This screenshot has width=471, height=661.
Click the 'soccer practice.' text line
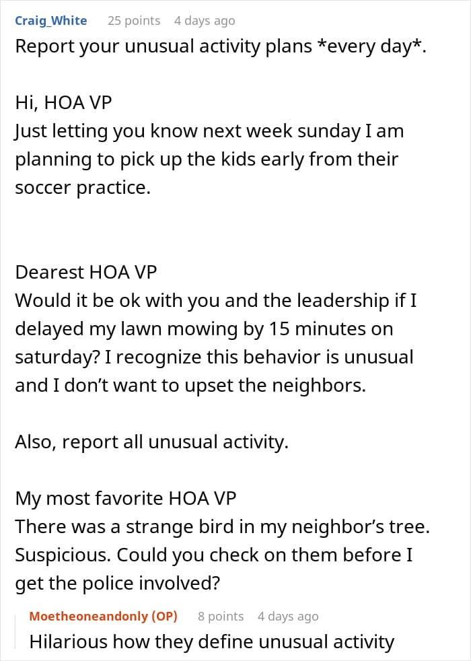83,188
